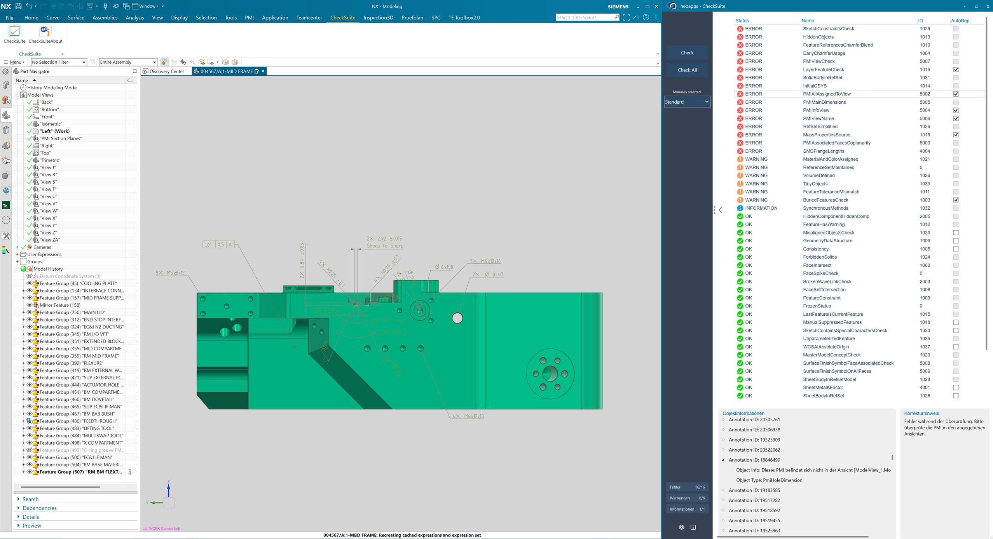
Task: Click the microphone voice command icon
Action: tap(105, 6)
